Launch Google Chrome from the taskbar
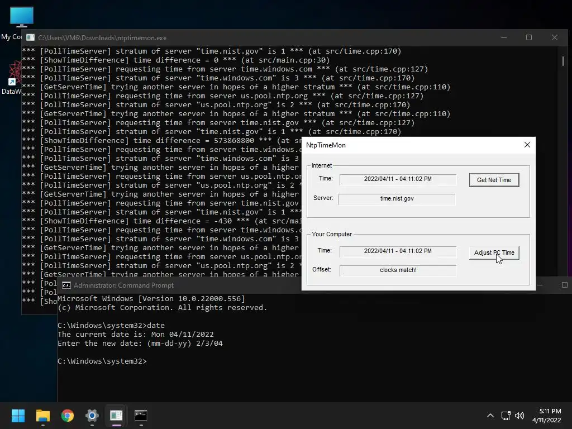The height and width of the screenshot is (429, 572). coord(68,416)
